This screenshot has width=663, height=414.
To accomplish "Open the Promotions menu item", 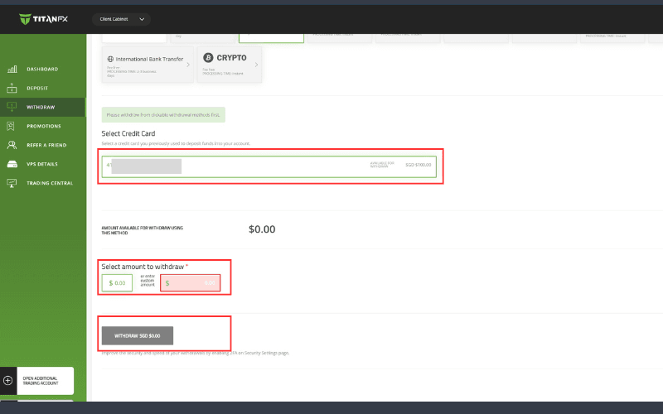I will [x=44, y=126].
